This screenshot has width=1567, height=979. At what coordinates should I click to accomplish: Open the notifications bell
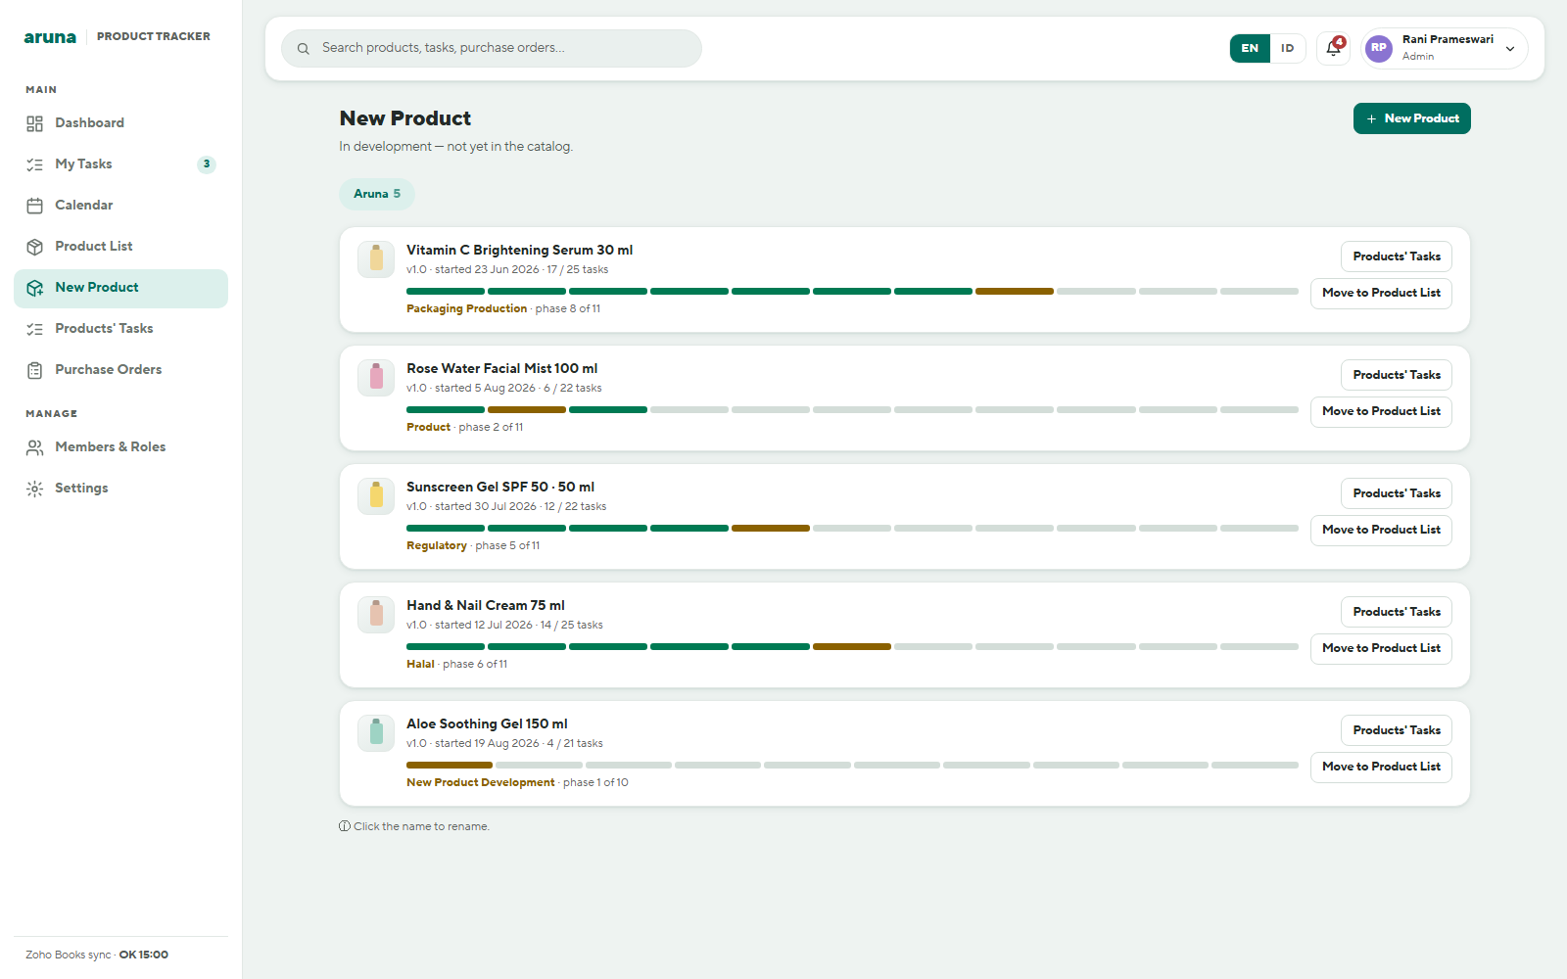(x=1333, y=48)
